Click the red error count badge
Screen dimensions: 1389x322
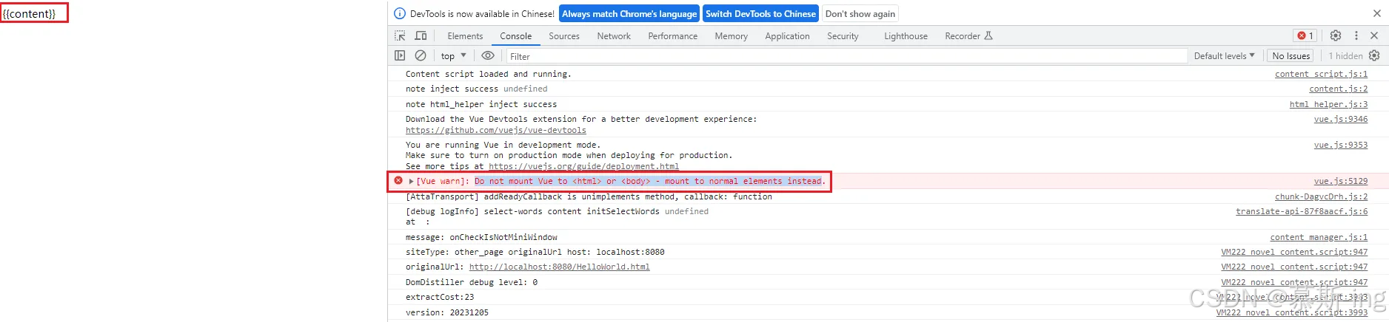point(1305,35)
